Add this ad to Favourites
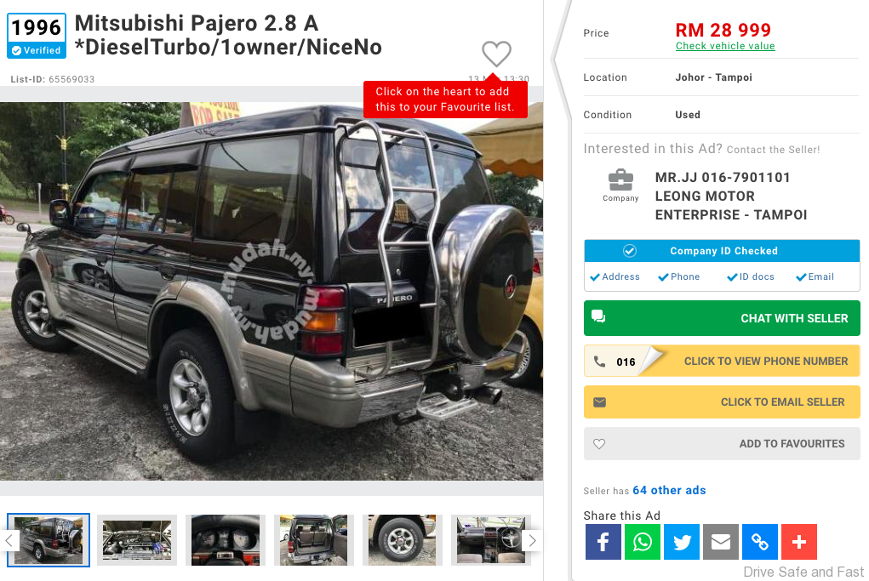 pyautogui.click(x=722, y=444)
